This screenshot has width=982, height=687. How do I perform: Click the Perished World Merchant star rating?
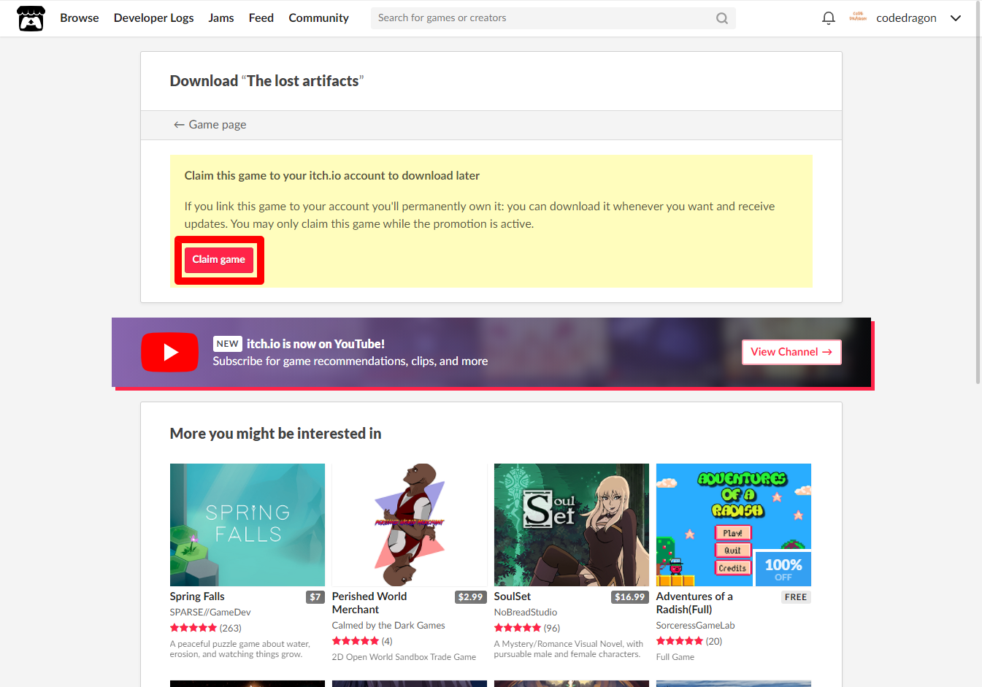pos(356,641)
